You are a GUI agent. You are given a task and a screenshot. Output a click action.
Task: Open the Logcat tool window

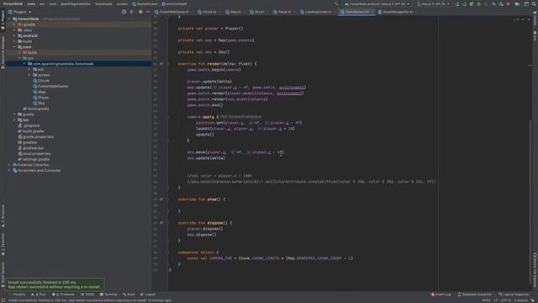pyautogui.click(x=148, y=295)
